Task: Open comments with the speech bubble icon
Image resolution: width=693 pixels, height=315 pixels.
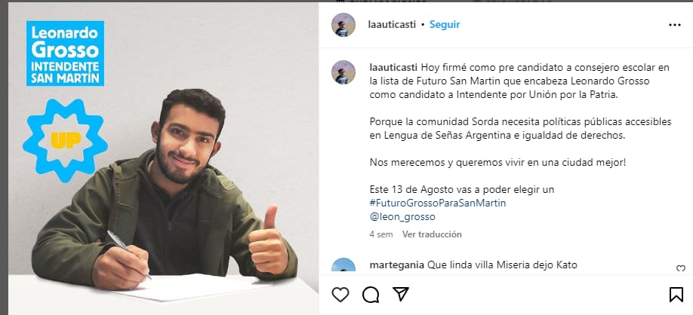Action: 371,295
